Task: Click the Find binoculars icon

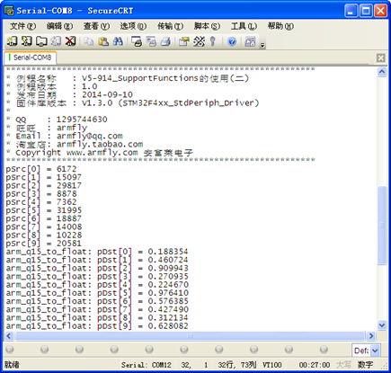Action: [118, 41]
